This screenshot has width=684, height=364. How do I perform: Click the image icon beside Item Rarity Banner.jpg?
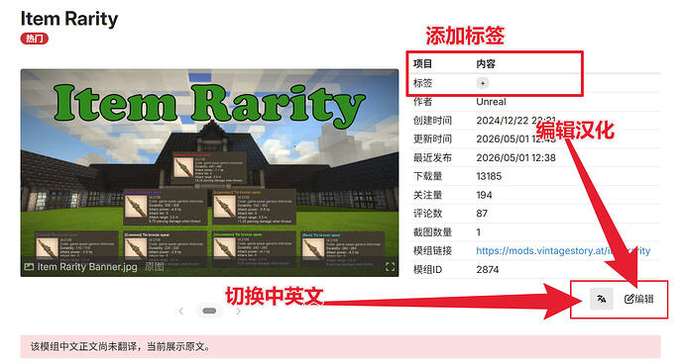pos(29,267)
